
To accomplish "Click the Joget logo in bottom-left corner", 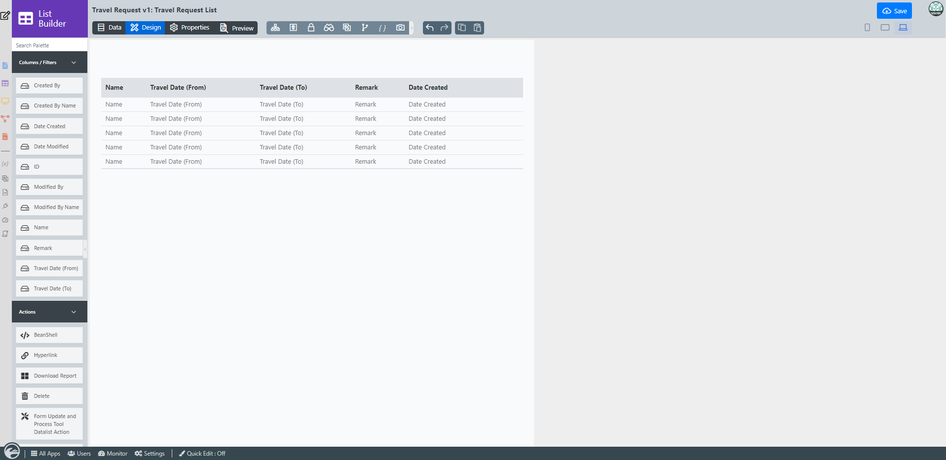I will [x=12, y=451].
